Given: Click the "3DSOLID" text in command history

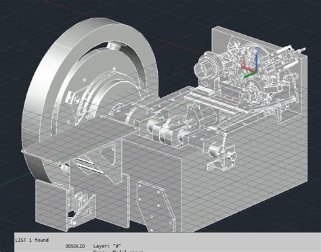Looking at the screenshot, I should [x=75, y=246].
